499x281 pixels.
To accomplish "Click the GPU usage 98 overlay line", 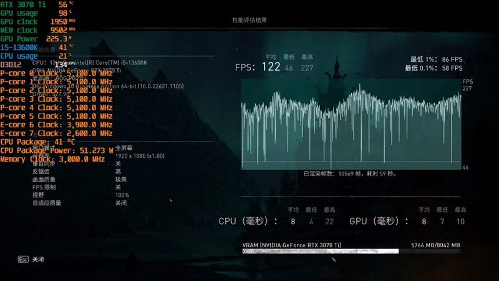I will point(36,13).
